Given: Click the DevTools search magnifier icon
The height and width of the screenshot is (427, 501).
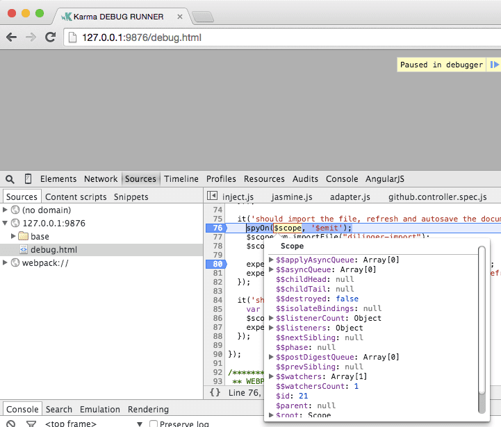Looking at the screenshot, I should pyautogui.click(x=10, y=179).
